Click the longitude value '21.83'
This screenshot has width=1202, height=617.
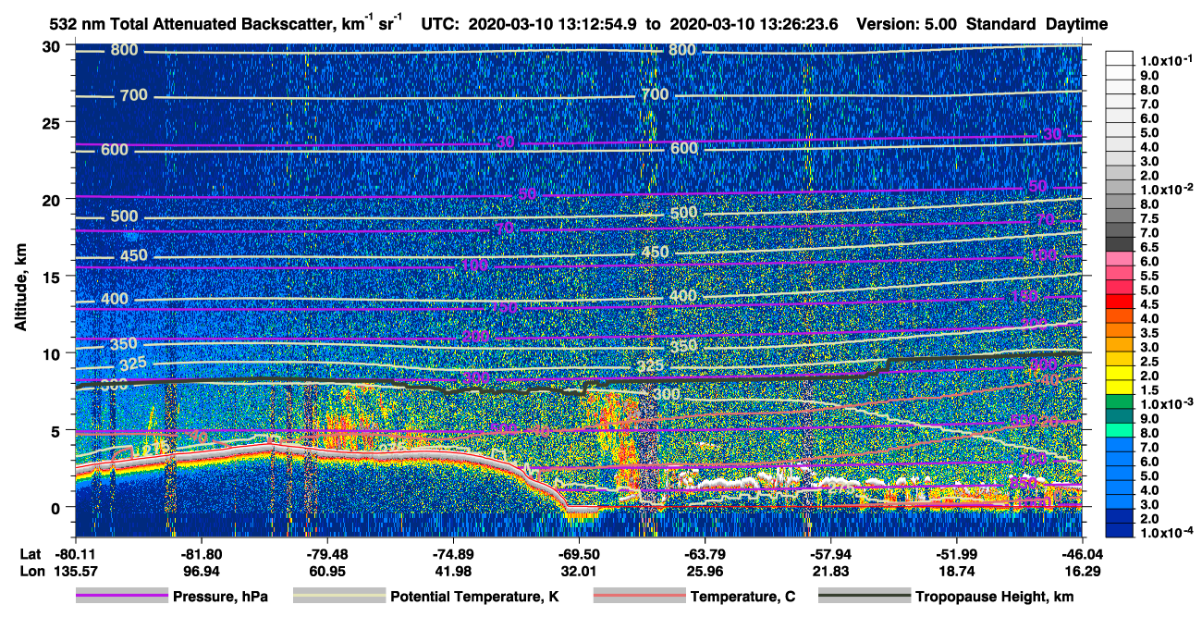click(830, 571)
